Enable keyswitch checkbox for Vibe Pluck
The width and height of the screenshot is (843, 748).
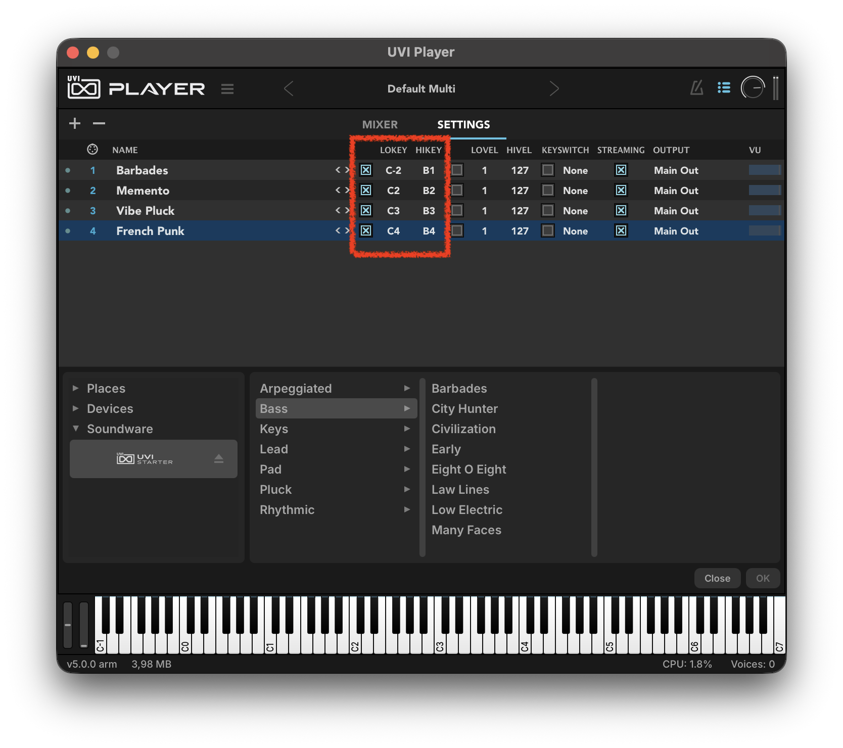548,210
